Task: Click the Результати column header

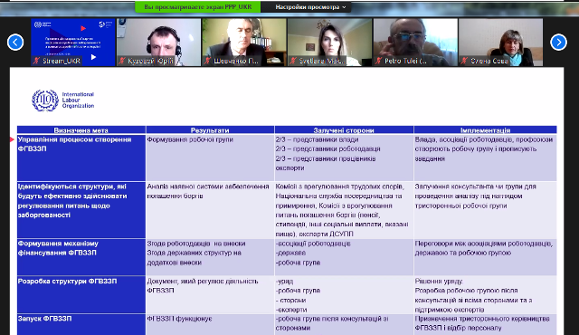Action: tap(210, 130)
